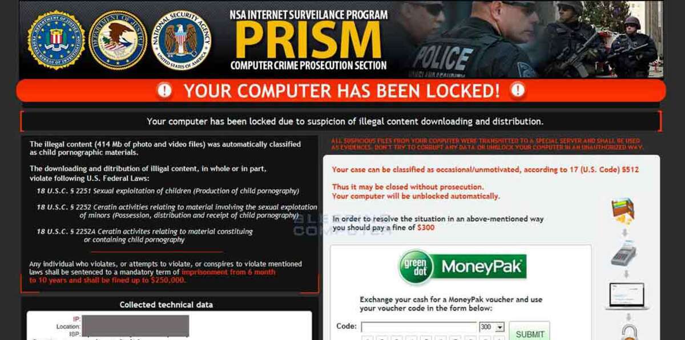Click the National Security Agency seal
The width and height of the screenshot is (685, 340).
pos(181,40)
